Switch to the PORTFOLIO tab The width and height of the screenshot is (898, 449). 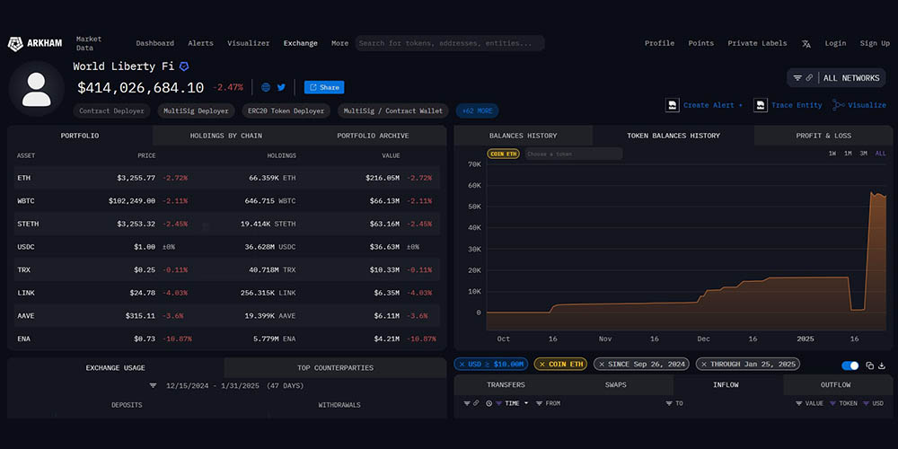tap(80, 136)
